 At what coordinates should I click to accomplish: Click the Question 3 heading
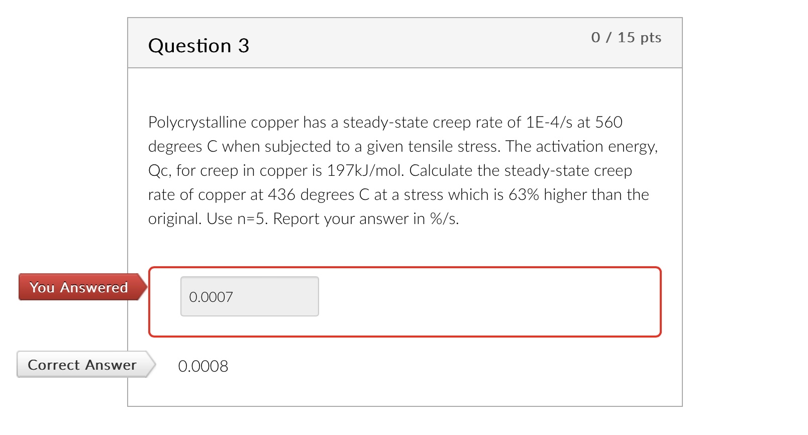pyautogui.click(x=199, y=46)
